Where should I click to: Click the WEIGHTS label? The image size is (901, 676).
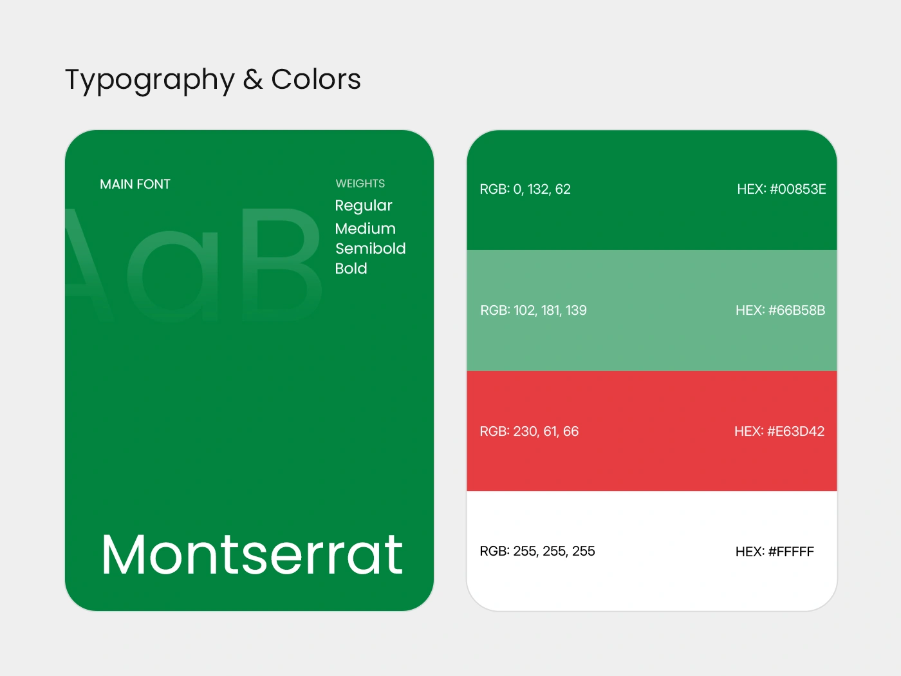coord(360,183)
